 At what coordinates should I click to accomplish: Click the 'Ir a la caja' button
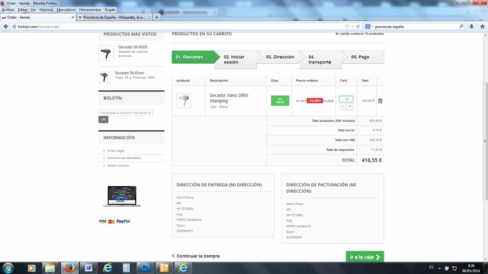click(x=365, y=257)
